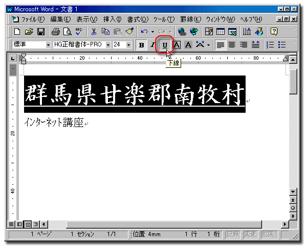Insert a table grid icon
This screenshot has height=249, width=307.
tap(221, 32)
